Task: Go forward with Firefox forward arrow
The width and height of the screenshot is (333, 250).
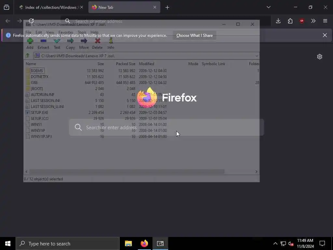Action: [x=19, y=21]
